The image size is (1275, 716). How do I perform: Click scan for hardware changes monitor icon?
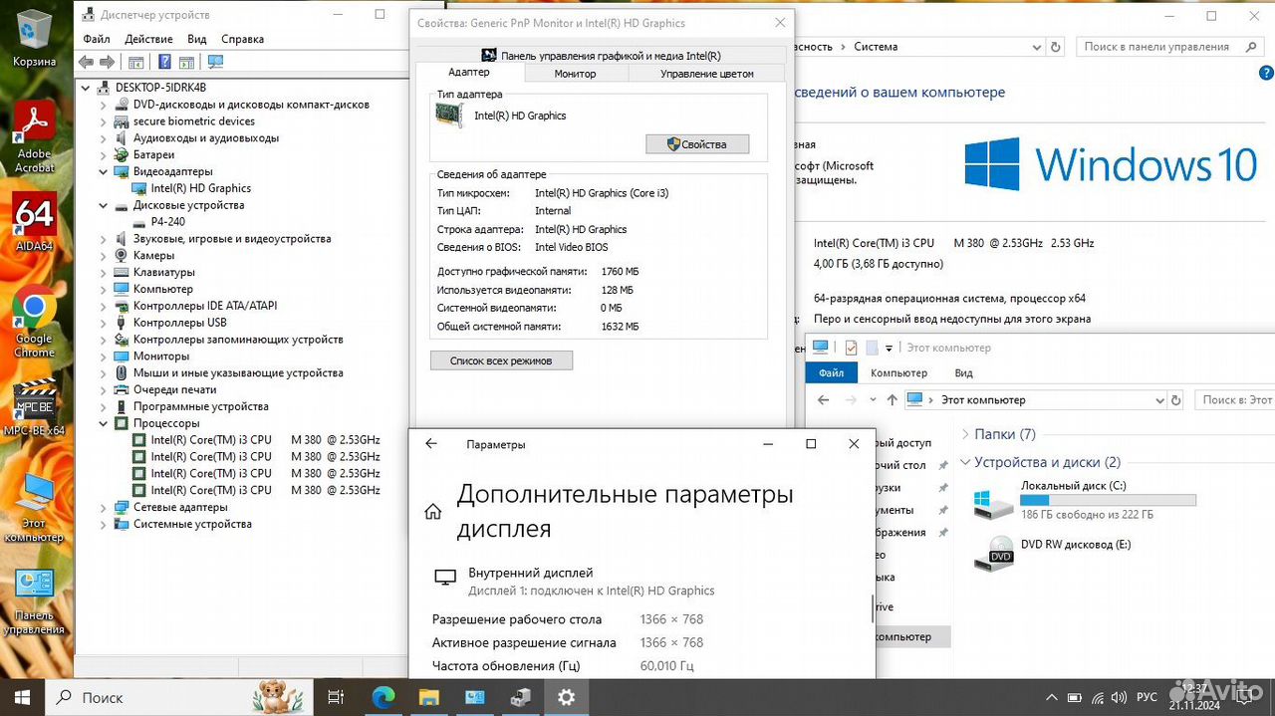[x=215, y=62]
